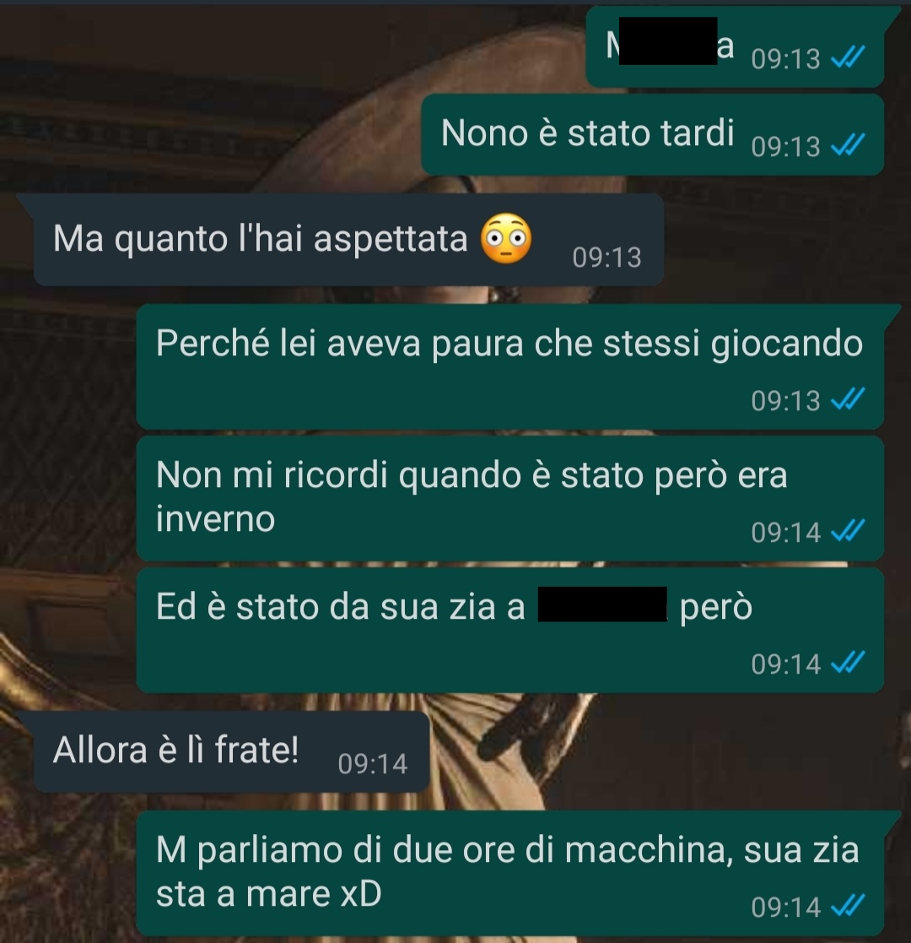
Task: Click the blue double-check on the redacted top message
Action: point(848,57)
